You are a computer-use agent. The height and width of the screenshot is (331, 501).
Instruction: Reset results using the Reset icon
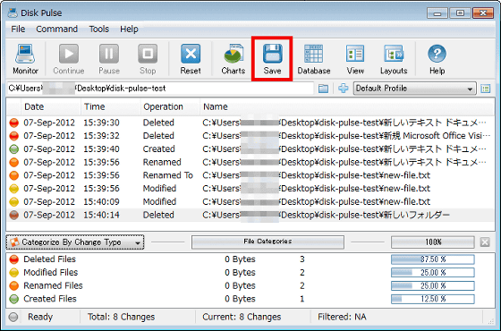[191, 59]
